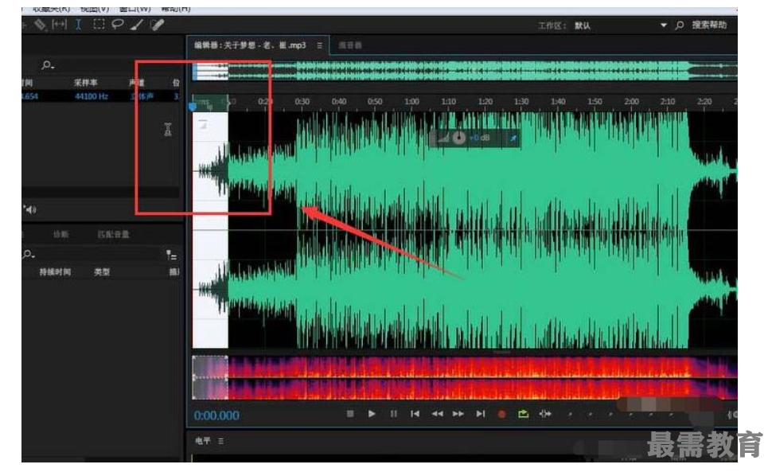Screen dimensions: 768x476
Task: Click the HUD volume gain knob
Action: pos(459,138)
